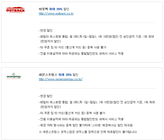Click the 매장 자체 행사 중복 할인 불가 line
Image resolution: width=164 pixels, height=140 pixels.
[x=86, y=125]
